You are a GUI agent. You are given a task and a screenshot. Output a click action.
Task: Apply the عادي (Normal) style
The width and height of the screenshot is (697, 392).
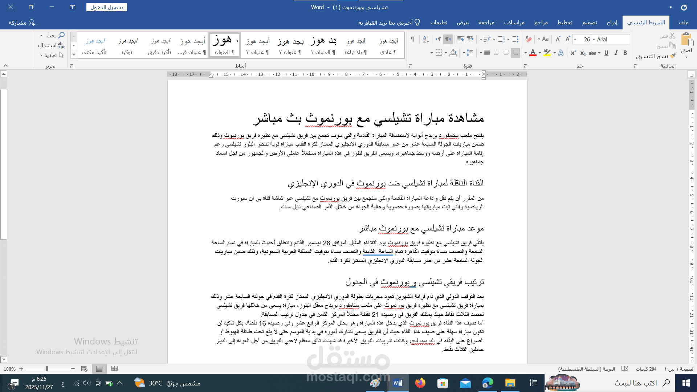(x=388, y=45)
